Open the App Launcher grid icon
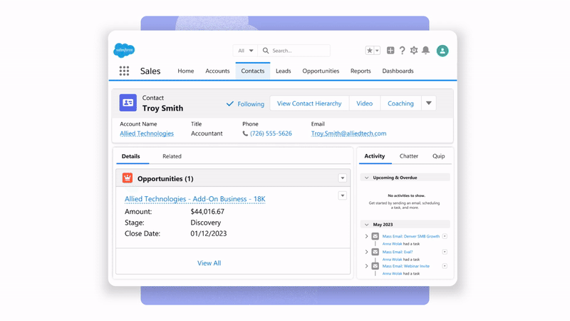The width and height of the screenshot is (570, 321). [x=124, y=71]
